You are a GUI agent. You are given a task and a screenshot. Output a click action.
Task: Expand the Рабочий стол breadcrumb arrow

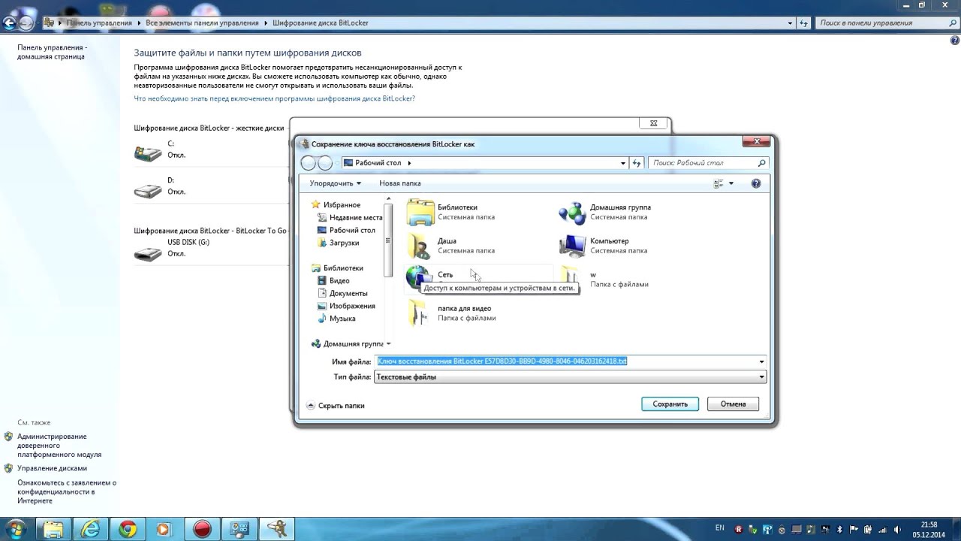pos(409,163)
